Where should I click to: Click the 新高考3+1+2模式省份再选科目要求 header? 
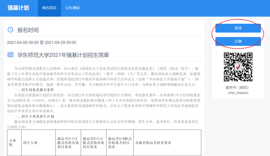[93, 143]
